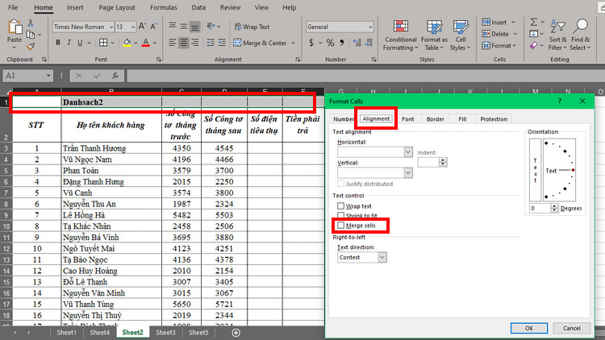The height and width of the screenshot is (340, 605).
Task: Open the Name Box dropdown for A1
Action: [x=48, y=76]
